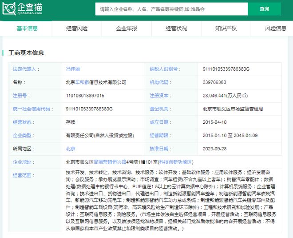This screenshot has width=293, height=238.
Task: Click the Qichamao cat logo icon
Action: (x=9, y=8)
